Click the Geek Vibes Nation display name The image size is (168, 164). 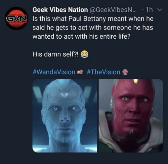[x=60, y=10]
